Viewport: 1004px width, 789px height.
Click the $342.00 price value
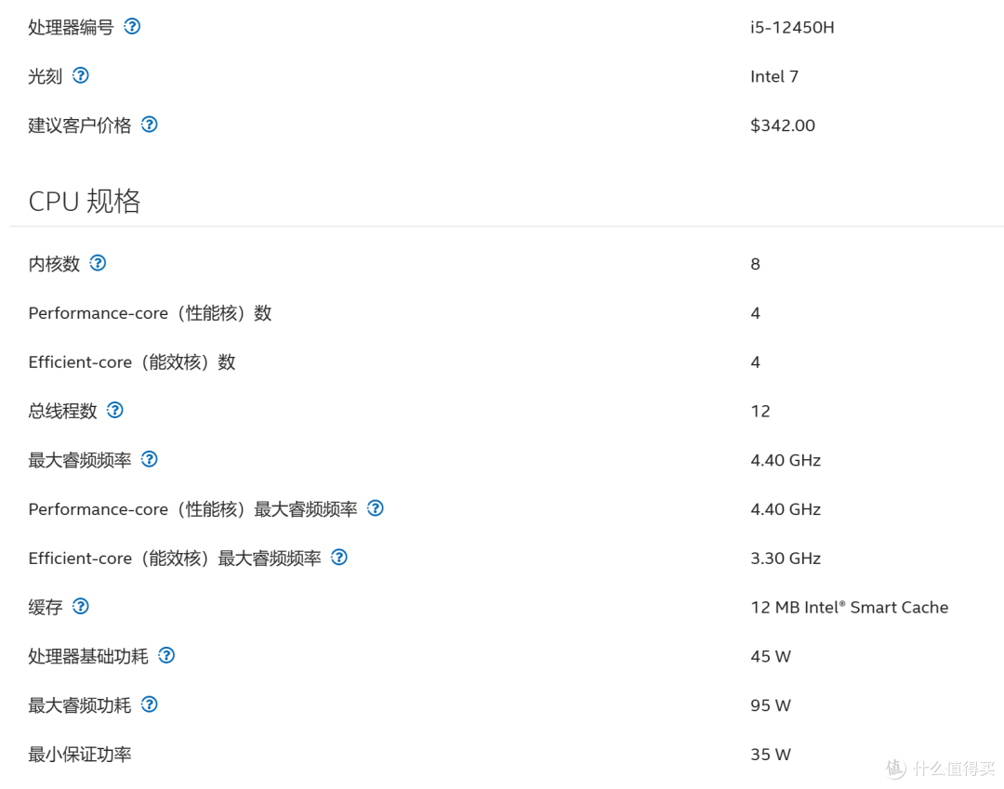pyautogui.click(x=782, y=125)
